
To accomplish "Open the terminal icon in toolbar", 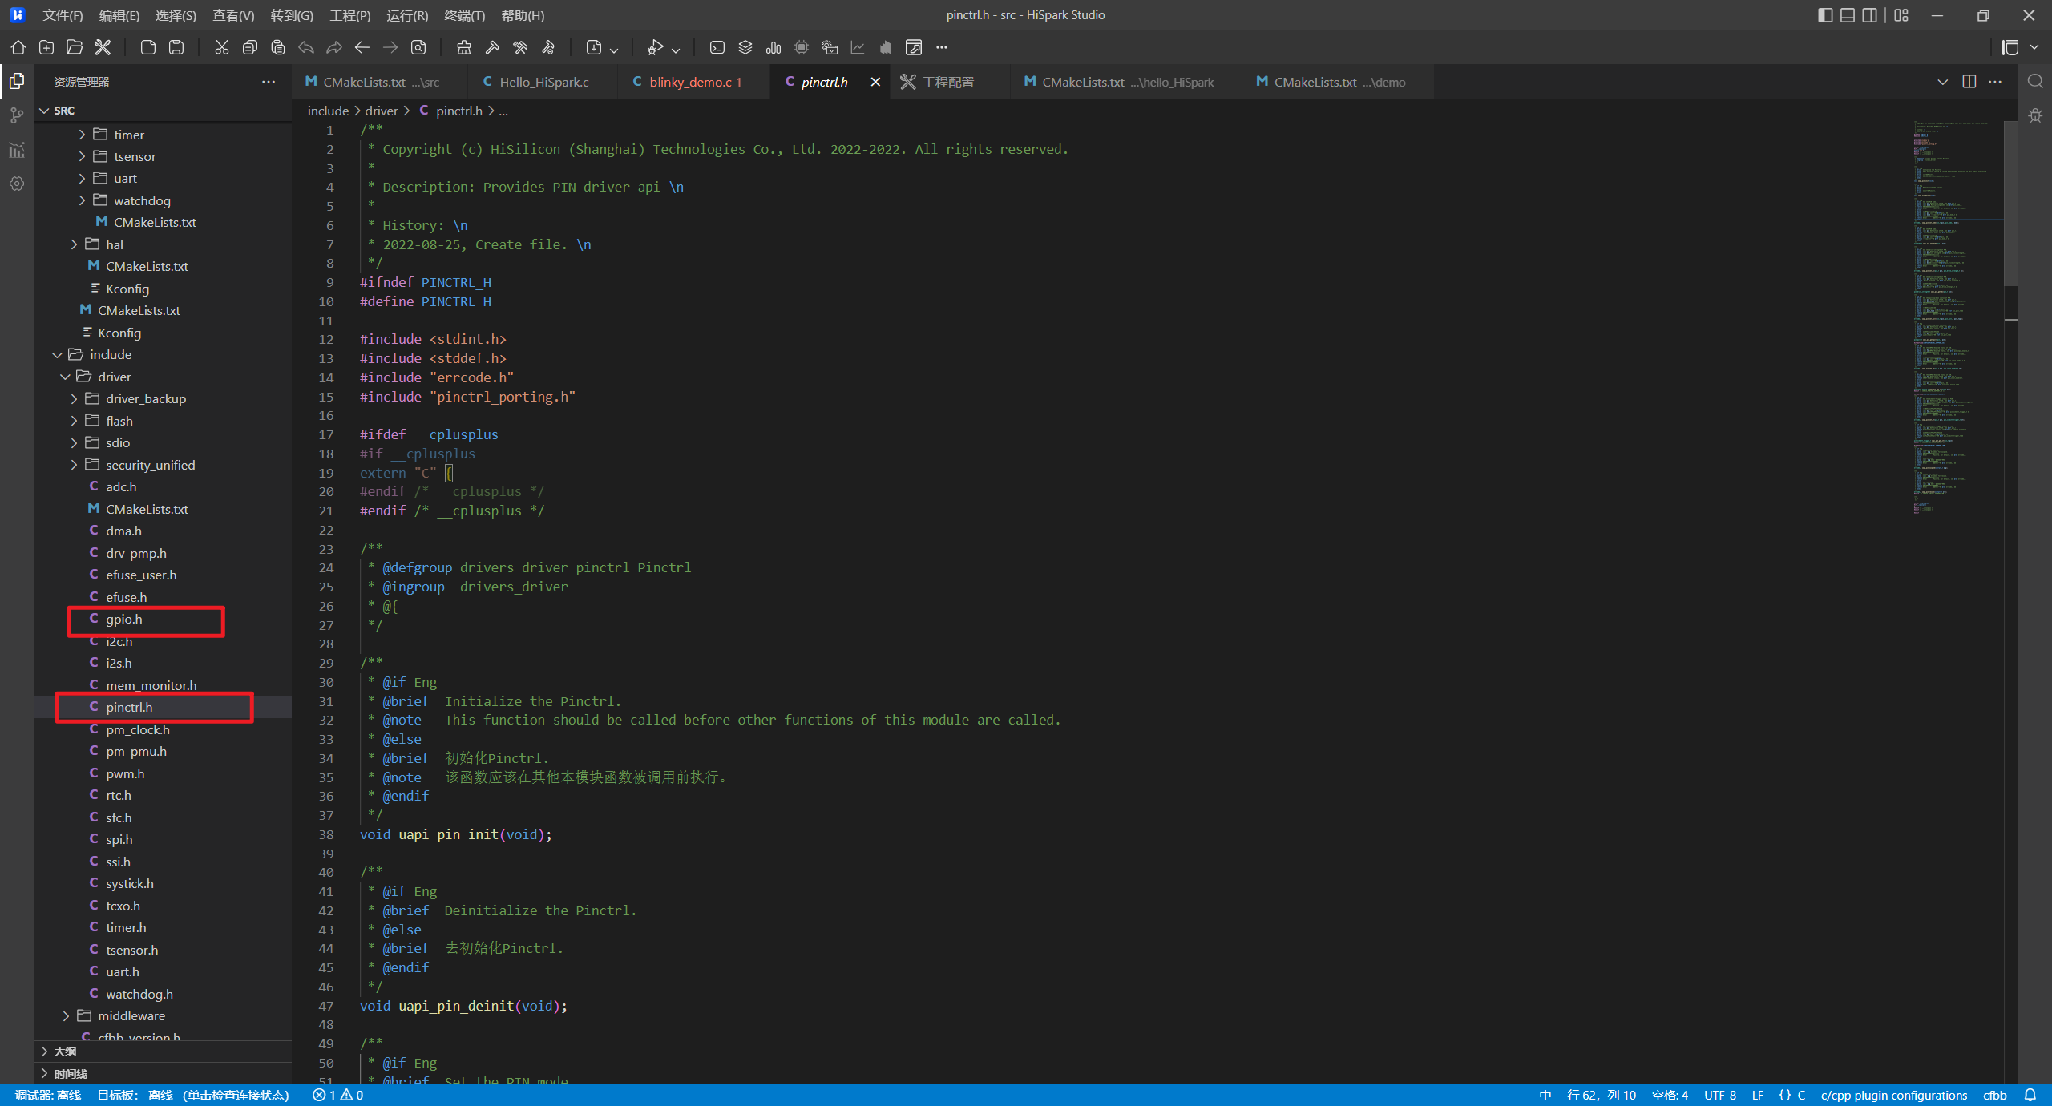I will [717, 47].
